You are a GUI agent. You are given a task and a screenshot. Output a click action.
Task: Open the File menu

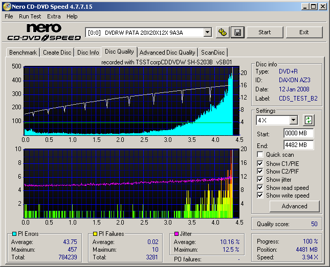coord(9,16)
